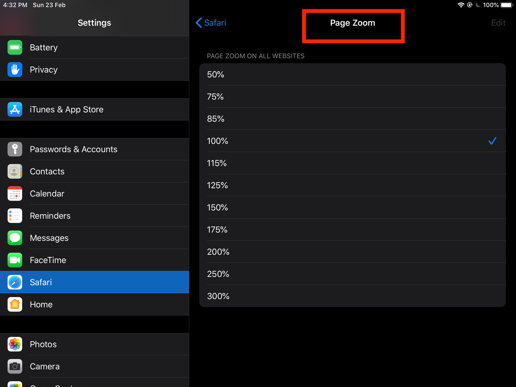Tap the Photos flower icon
Viewport: 516px width, 387px height.
point(15,344)
